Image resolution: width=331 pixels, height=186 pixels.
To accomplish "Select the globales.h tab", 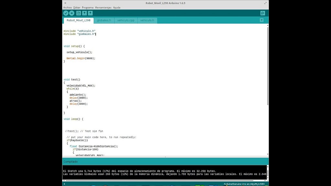I will click(104, 20).
